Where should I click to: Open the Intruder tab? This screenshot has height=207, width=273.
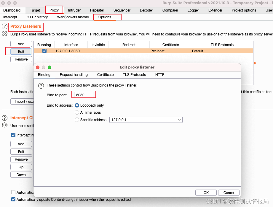(74, 10)
